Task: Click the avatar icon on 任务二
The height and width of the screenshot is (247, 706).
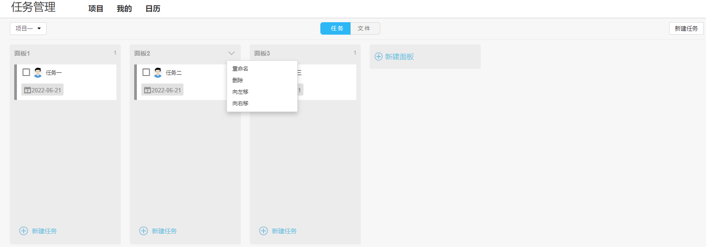Action: [x=158, y=72]
